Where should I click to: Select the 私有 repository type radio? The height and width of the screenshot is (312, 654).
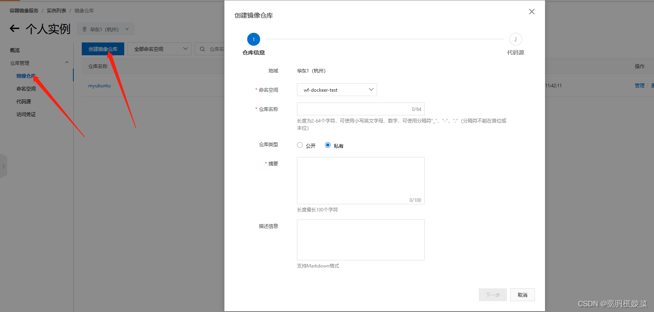point(328,145)
